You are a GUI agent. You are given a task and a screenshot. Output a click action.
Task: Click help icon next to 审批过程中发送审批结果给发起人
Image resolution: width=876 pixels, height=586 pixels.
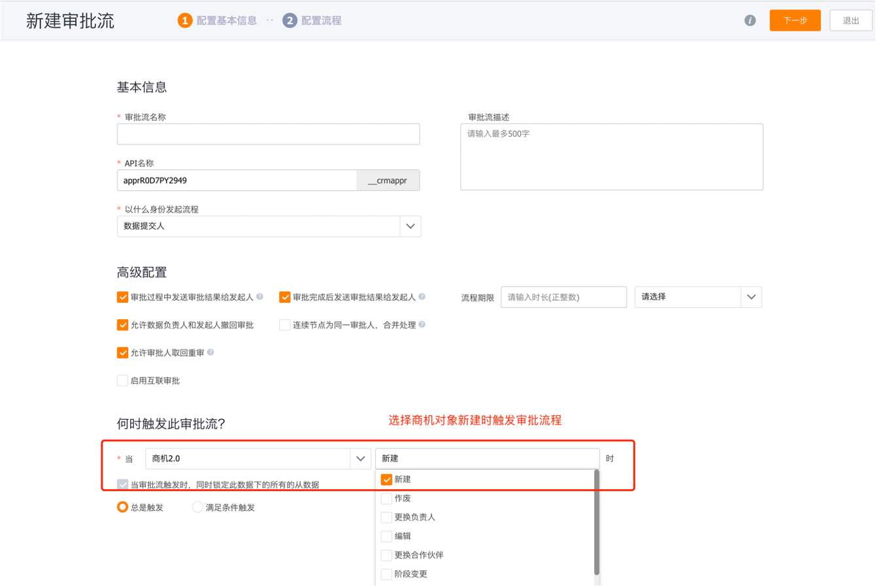click(260, 297)
